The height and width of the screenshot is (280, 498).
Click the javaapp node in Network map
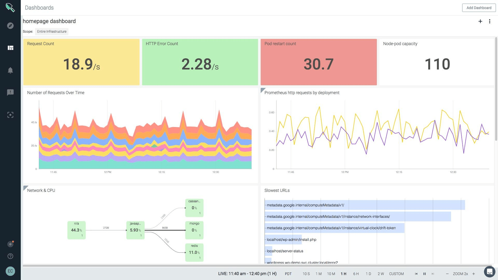[x=135, y=230]
